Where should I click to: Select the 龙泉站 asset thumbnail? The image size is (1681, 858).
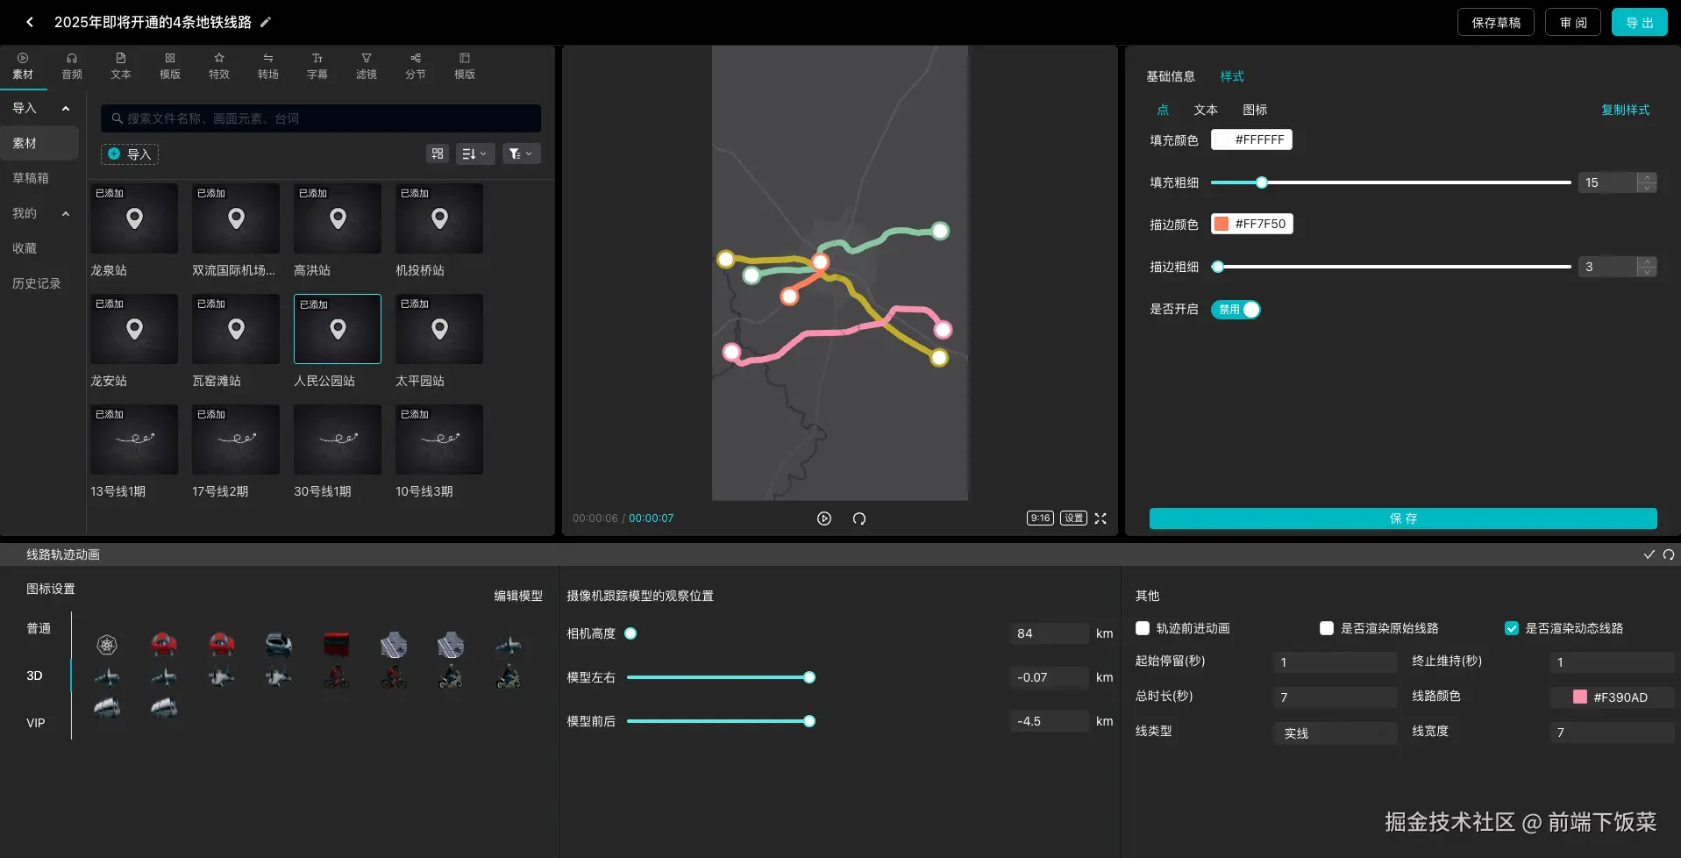134,218
